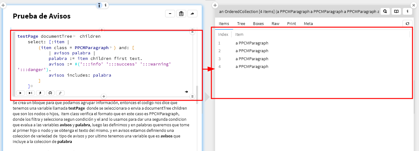Open the hamburger menu of the snippet
Screen dimensions: 419x151
tap(192, 96)
